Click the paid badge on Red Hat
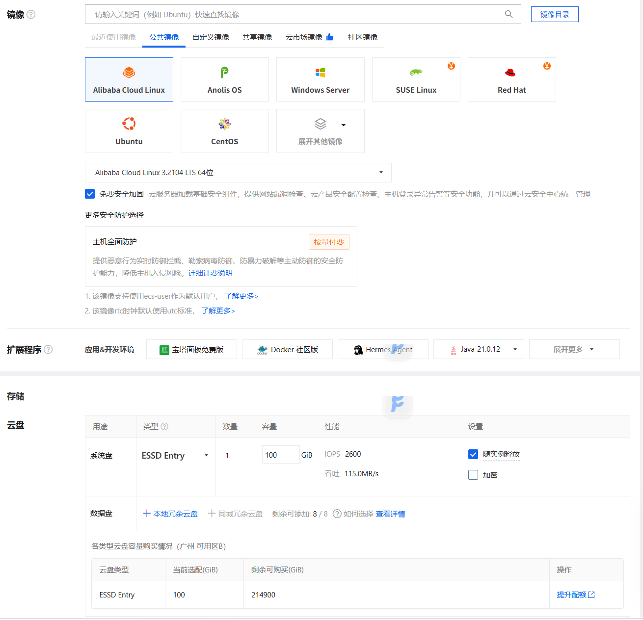 547,66
